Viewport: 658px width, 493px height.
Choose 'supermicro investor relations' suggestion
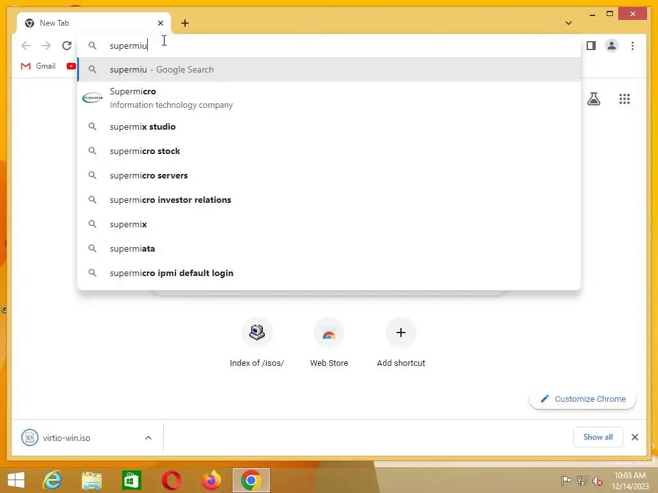click(x=330, y=200)
